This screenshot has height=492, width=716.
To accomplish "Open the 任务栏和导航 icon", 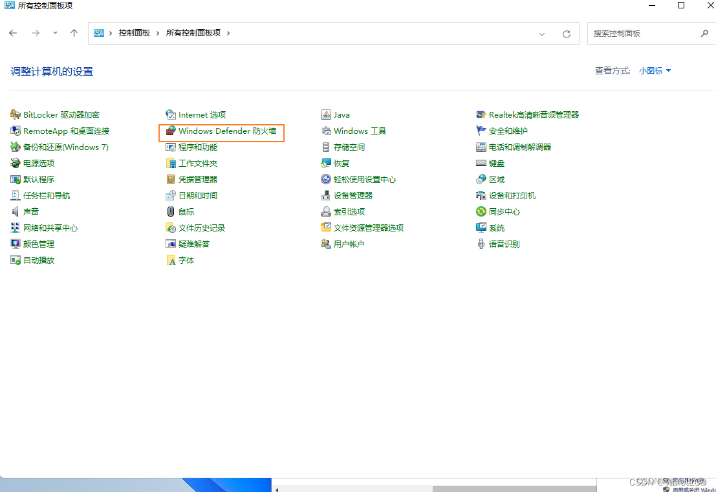I will point(15,195).
